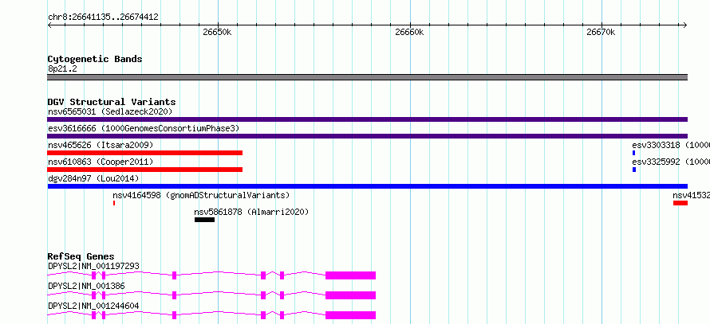Click the esv3616666 (1000GenomesConsortiumPhase3) label
This screenshot has height=324, width=710.
[144, 129]
